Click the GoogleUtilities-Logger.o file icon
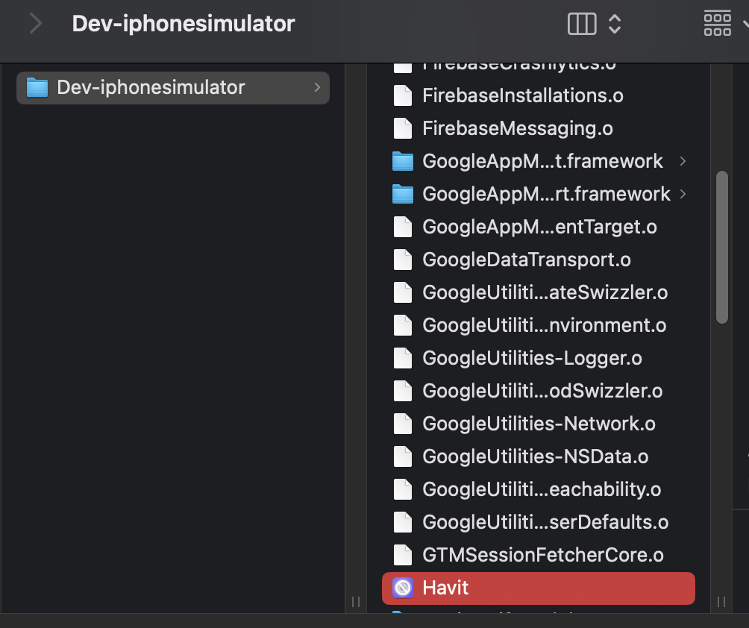Screen dimensions: 749x628 click(x=403, y=358)
